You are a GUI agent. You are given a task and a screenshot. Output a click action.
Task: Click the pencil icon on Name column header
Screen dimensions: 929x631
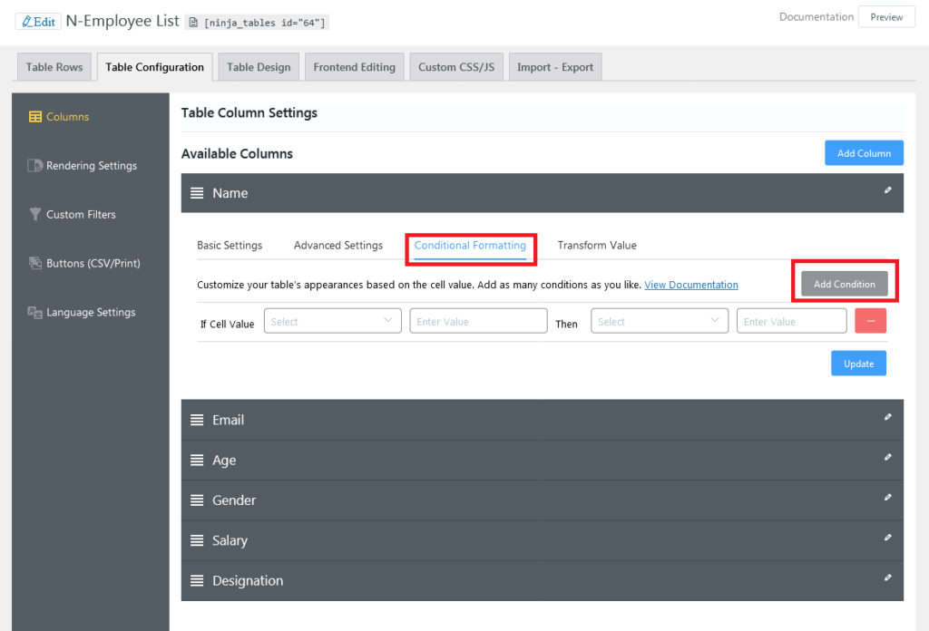(888, 190)
